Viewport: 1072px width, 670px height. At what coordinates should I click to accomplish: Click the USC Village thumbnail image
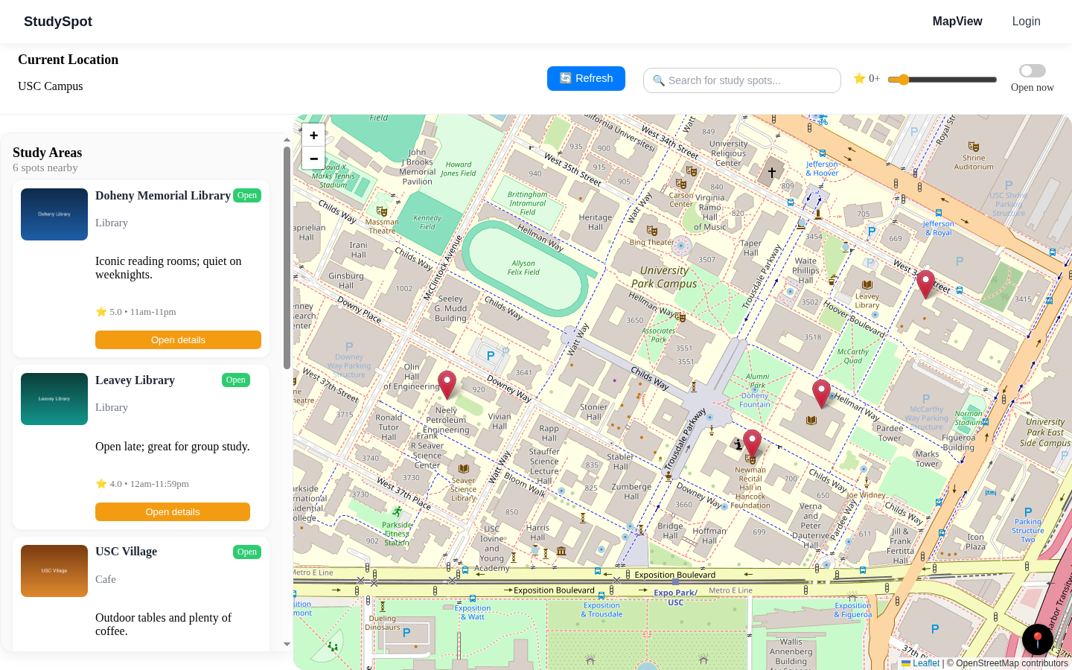54,571
